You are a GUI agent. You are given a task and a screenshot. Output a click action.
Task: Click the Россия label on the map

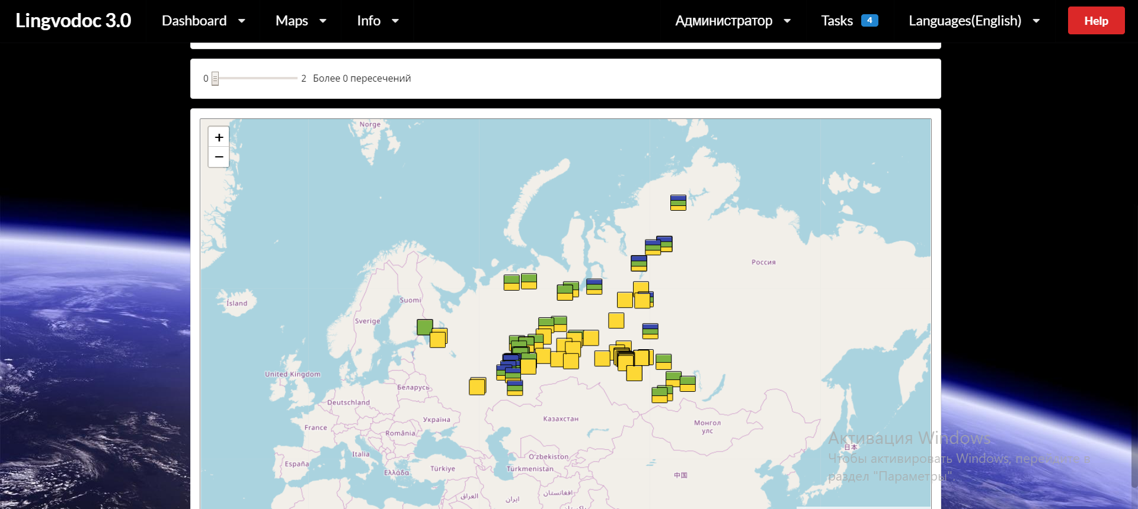(x=763, y=262)
